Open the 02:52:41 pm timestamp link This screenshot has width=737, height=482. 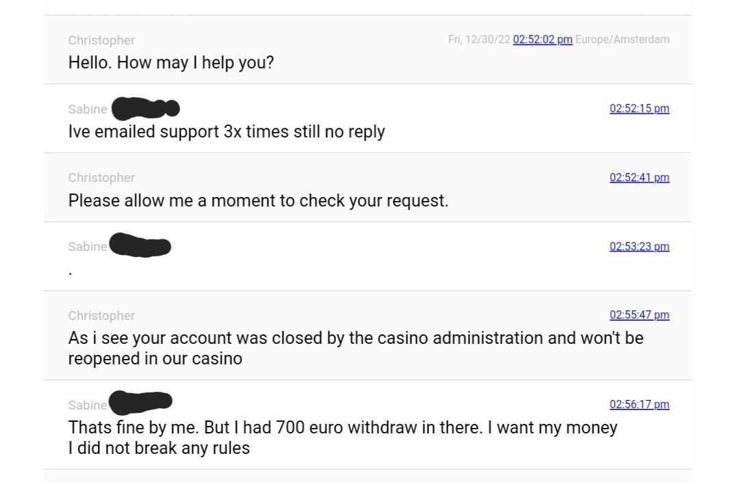pos(639,178)
